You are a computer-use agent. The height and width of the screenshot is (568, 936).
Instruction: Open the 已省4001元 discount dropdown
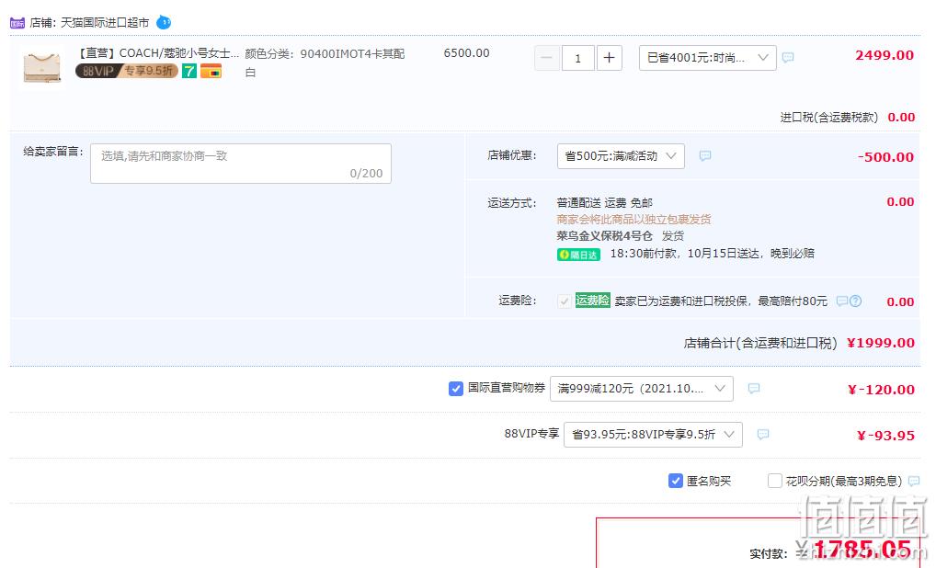(x=707, y=58)
